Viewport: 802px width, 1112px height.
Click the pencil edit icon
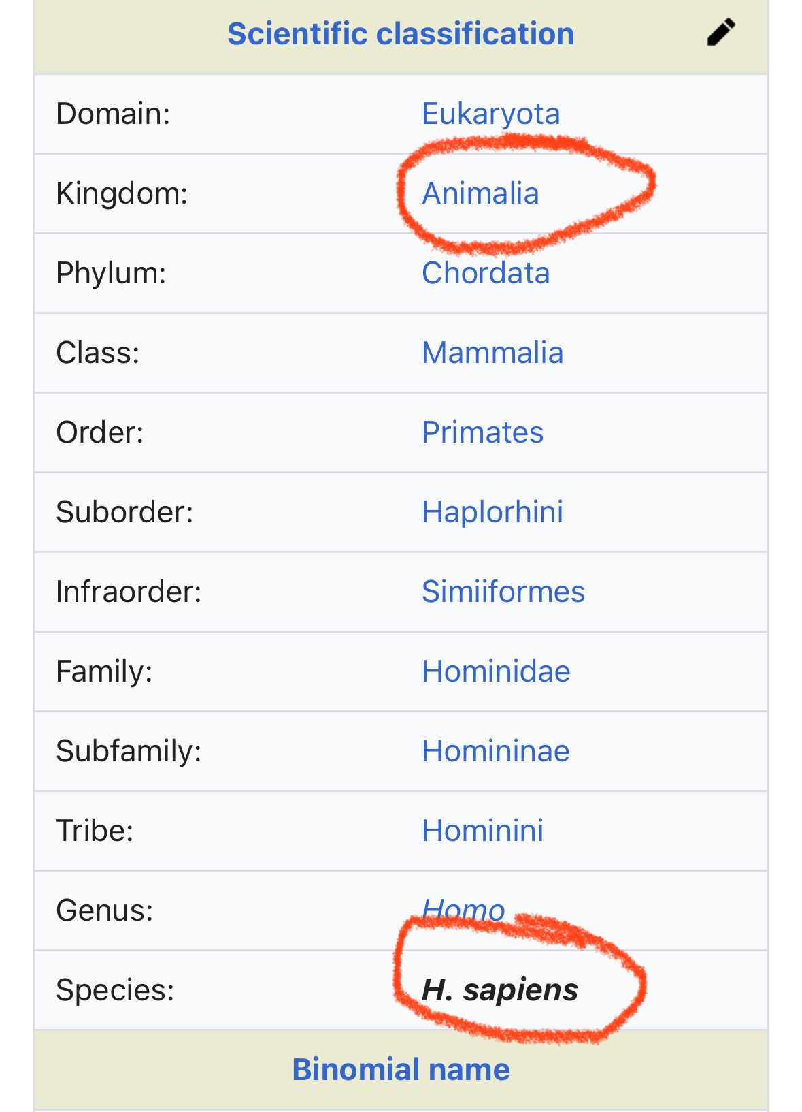click(x=721, y=32)
